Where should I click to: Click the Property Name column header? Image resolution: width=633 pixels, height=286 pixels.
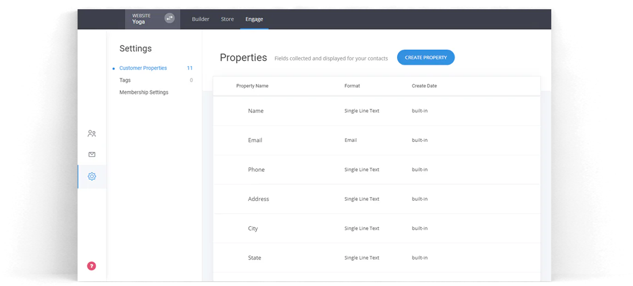pos(252,86)
